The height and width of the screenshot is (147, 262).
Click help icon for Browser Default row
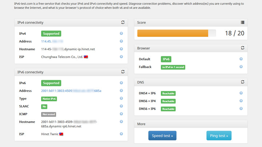tap(241, 59)
